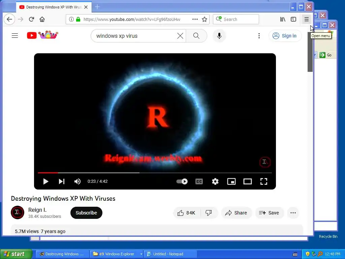Click Go button in background Explorer window

(x=326, y=55)
